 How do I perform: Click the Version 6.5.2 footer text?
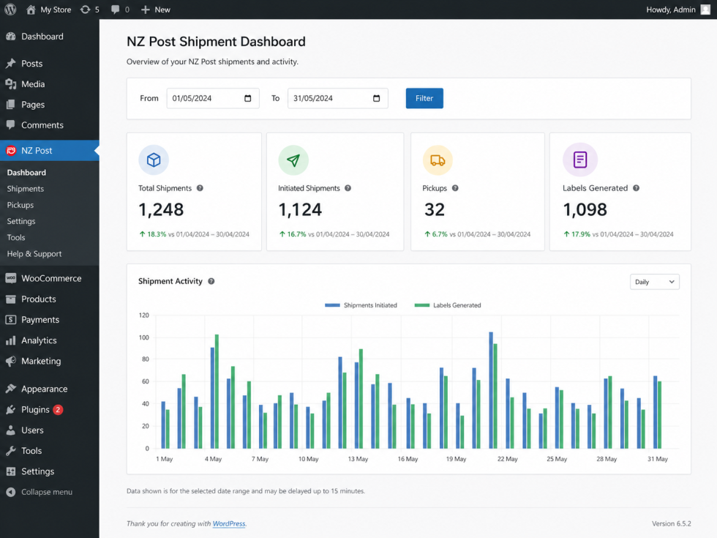pos(672,523)
